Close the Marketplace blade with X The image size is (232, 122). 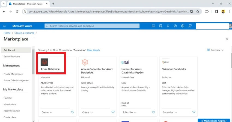click(227, 39)
